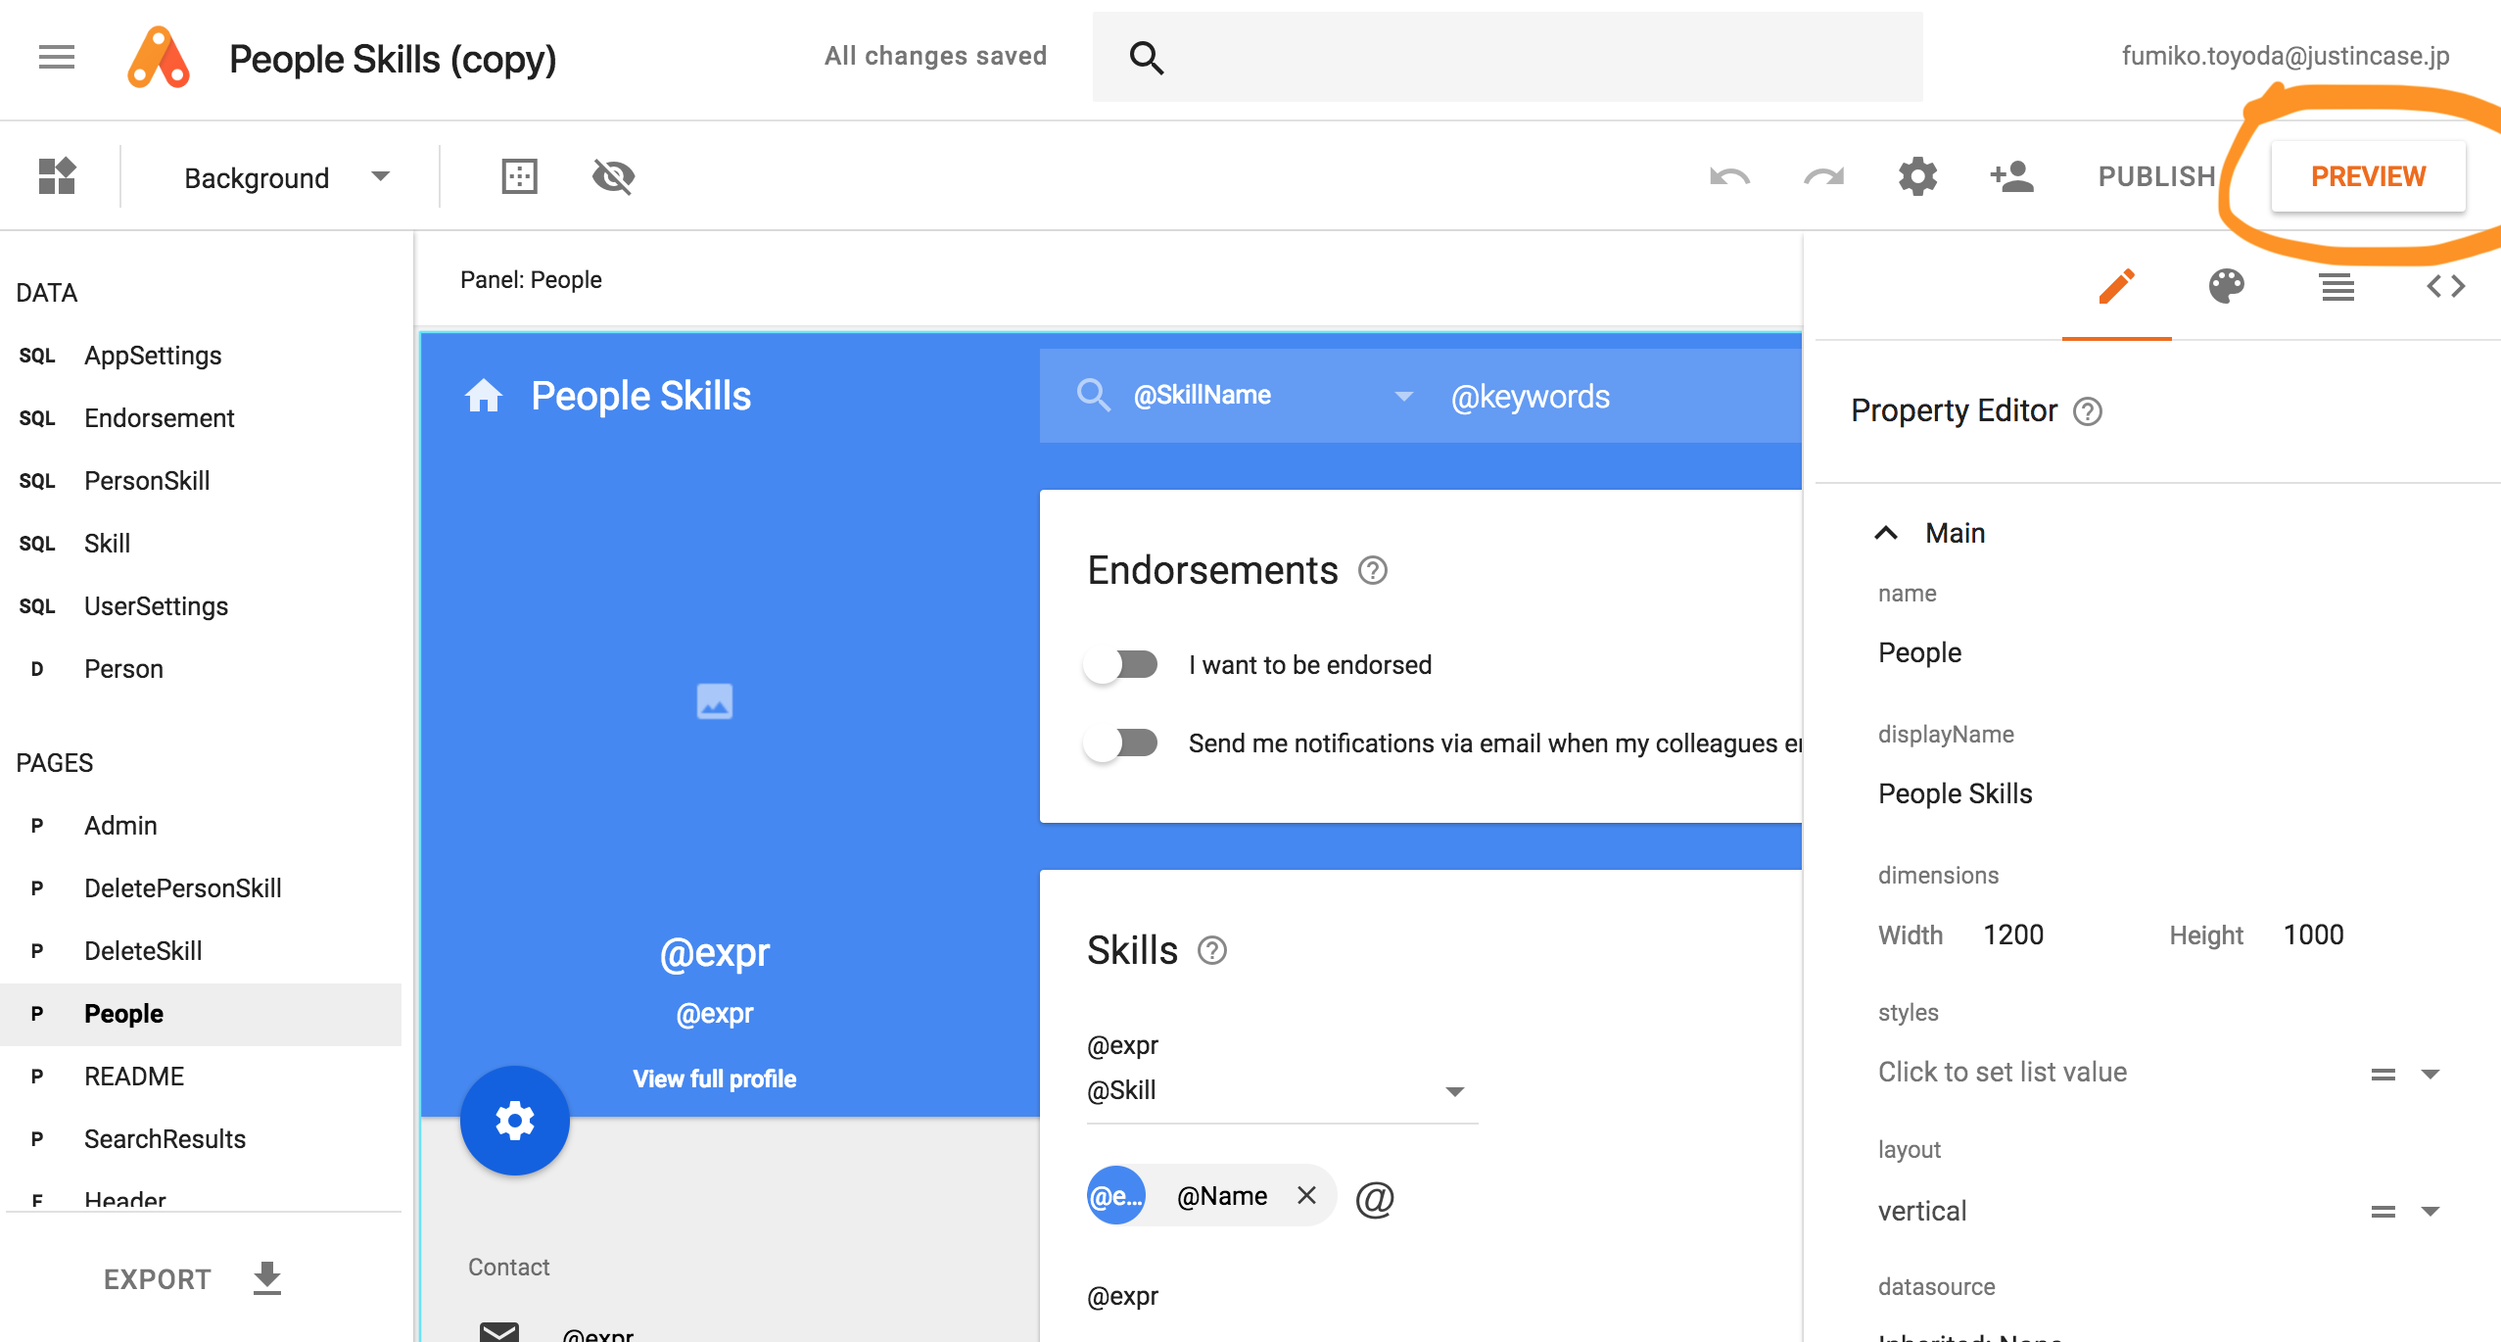This screenshot has width=2501, height=1342.
Task: Open app settings gear in toolbar
Action: point(1917,176)
